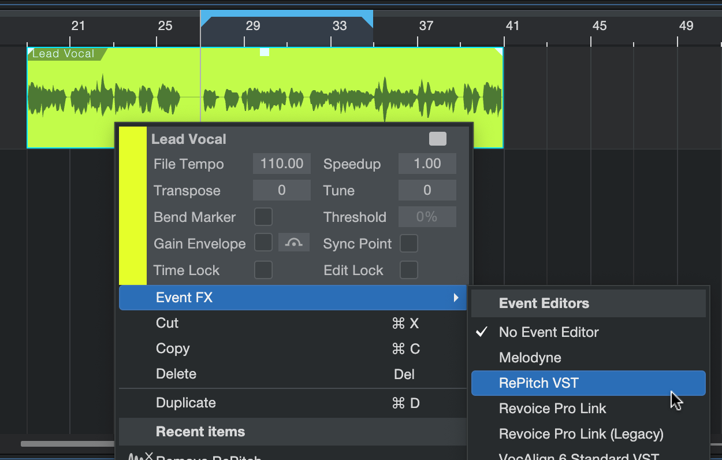Click the gain envelope curve icon
Viewport: 722px width, 460px height.
coord(293,243)
